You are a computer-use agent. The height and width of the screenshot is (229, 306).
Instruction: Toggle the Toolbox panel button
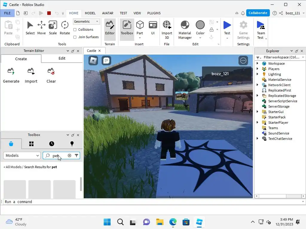pos(127,29)
